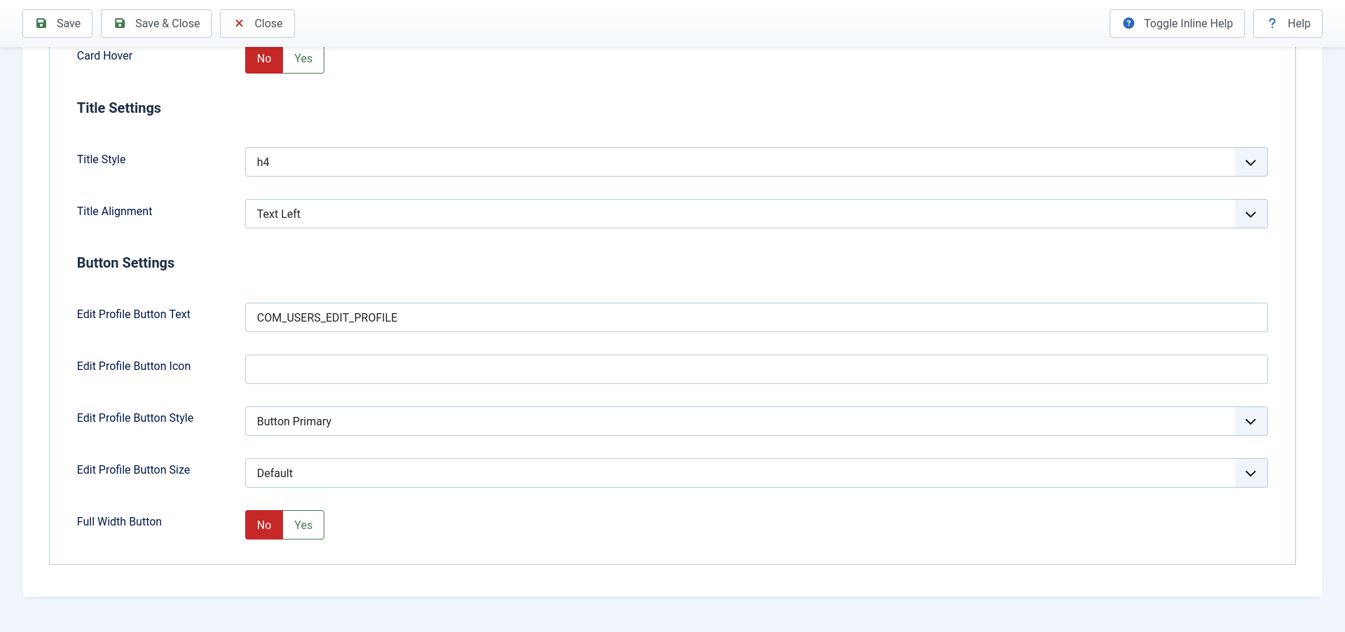Screen dimensions: 1345x632
Task: Select No for Full Width Button
Action: pyautogui.click(x=264, y=525)
